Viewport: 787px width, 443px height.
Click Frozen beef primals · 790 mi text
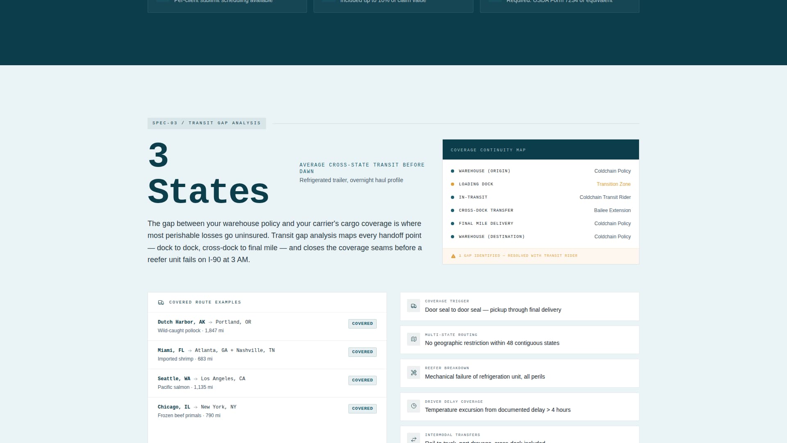click(189, 416)
